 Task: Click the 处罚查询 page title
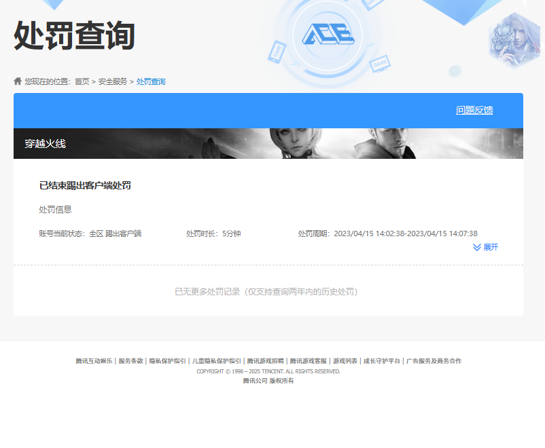coord(74,35)
